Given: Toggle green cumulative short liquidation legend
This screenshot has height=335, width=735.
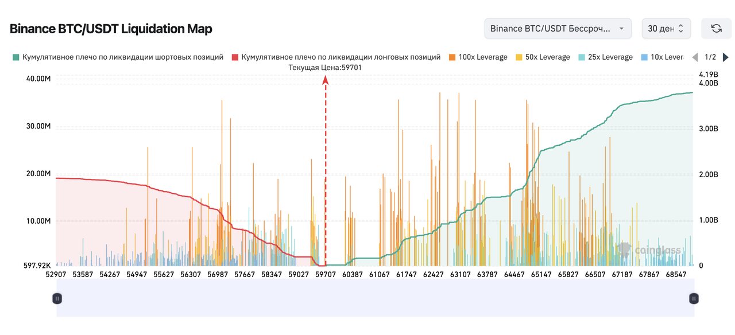Looking at the screenshot, I should (x=118, y=57).
